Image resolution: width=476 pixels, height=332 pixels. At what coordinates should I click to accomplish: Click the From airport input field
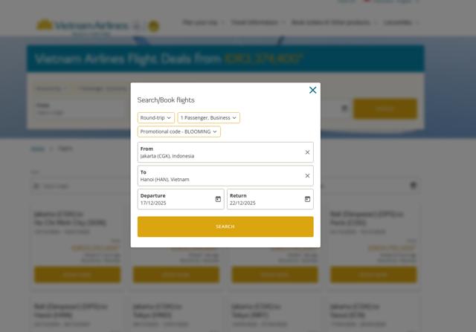[x=225, y=152]
